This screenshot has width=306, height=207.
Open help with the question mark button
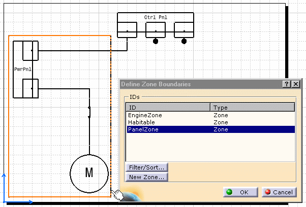[287, 84]
